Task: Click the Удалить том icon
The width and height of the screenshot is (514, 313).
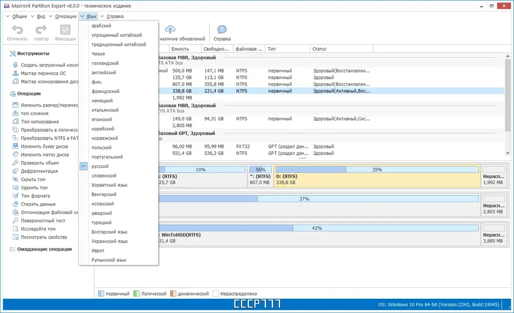Action: click(15, 188)
